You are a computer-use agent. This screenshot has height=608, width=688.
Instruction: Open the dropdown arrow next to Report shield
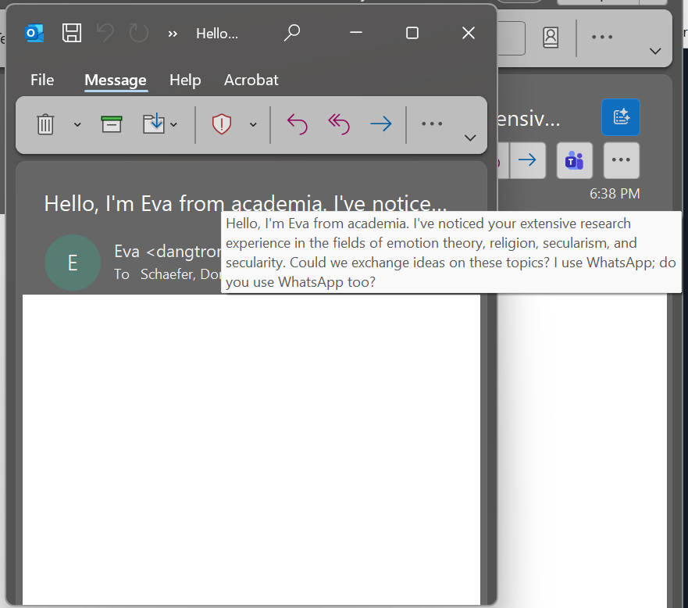[x=253, y=125]
